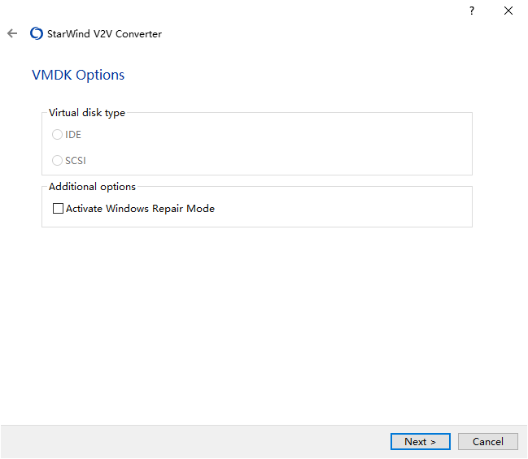Close the V2V Converter wizard window
Image resolution: width=528 pixels, height=459 pixels.
508,11
